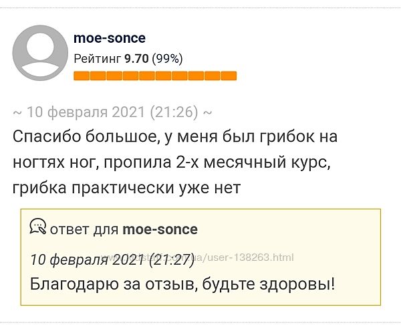Screen dimensions: 401x325
Task: Open moe-sonce profile from top username
Action: point(109,38)
